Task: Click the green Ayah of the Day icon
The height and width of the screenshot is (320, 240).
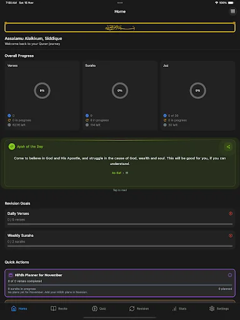Action: (x=12, y=147)
